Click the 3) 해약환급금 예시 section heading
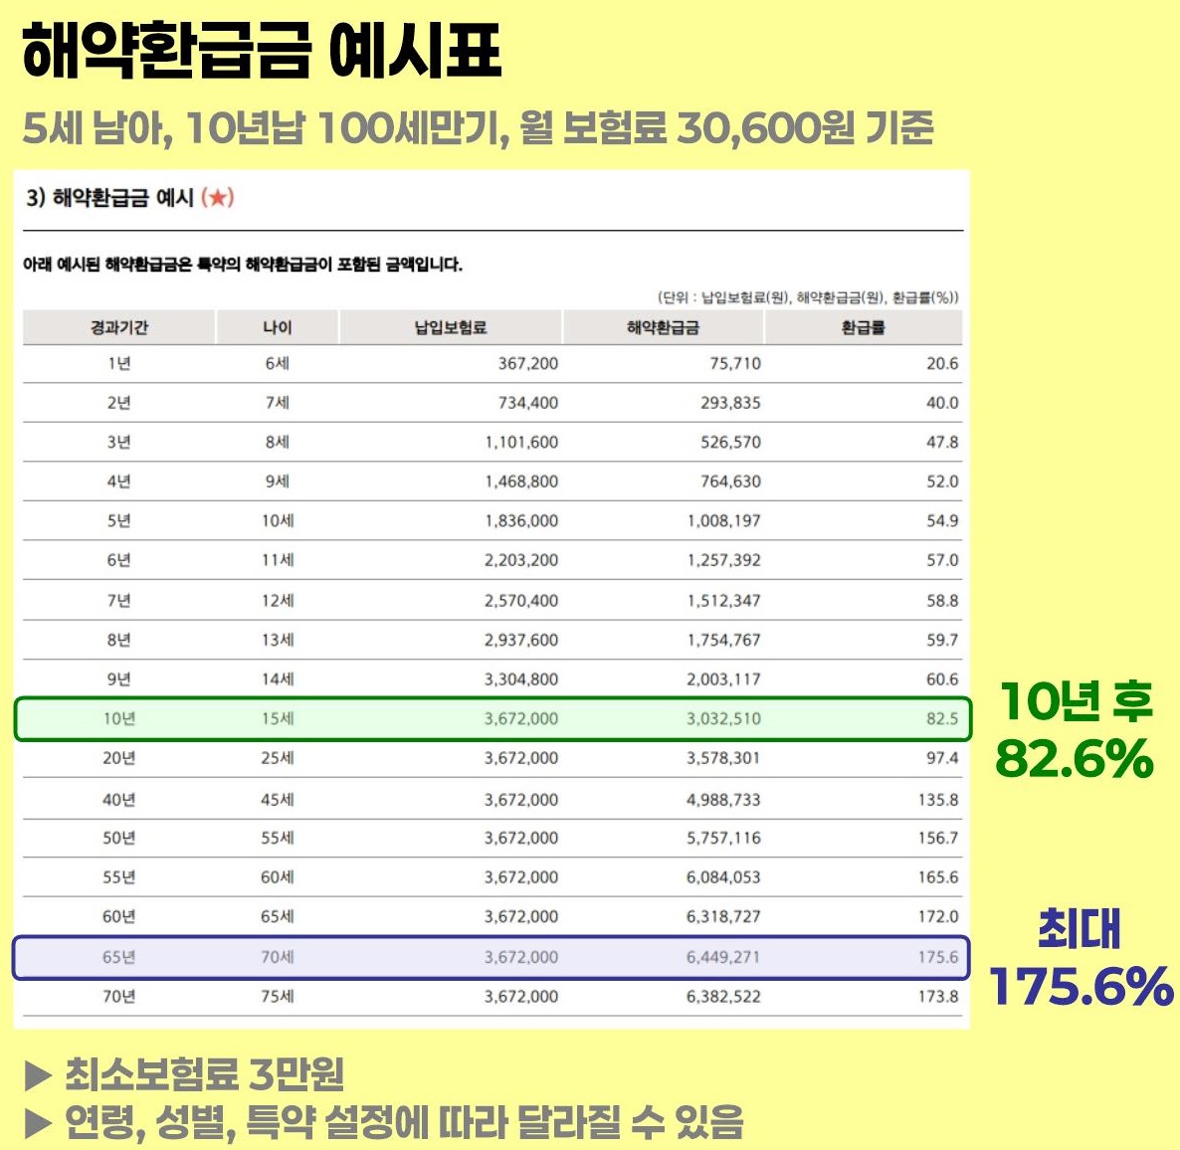The image size is (1180, 1150). point(130,198)
